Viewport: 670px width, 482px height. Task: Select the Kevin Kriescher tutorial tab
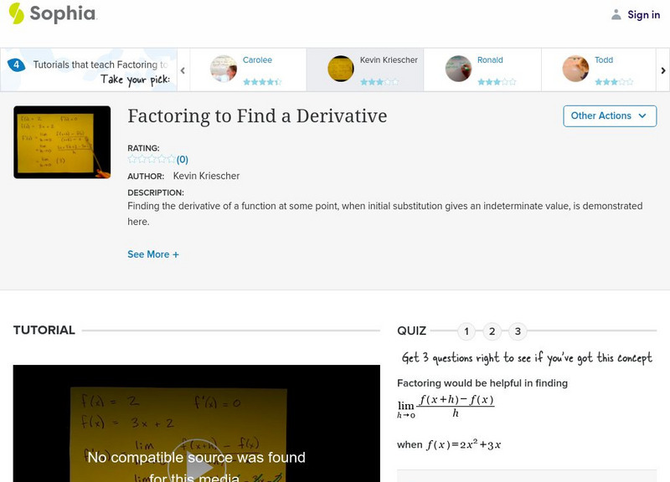tap(365, 69)
